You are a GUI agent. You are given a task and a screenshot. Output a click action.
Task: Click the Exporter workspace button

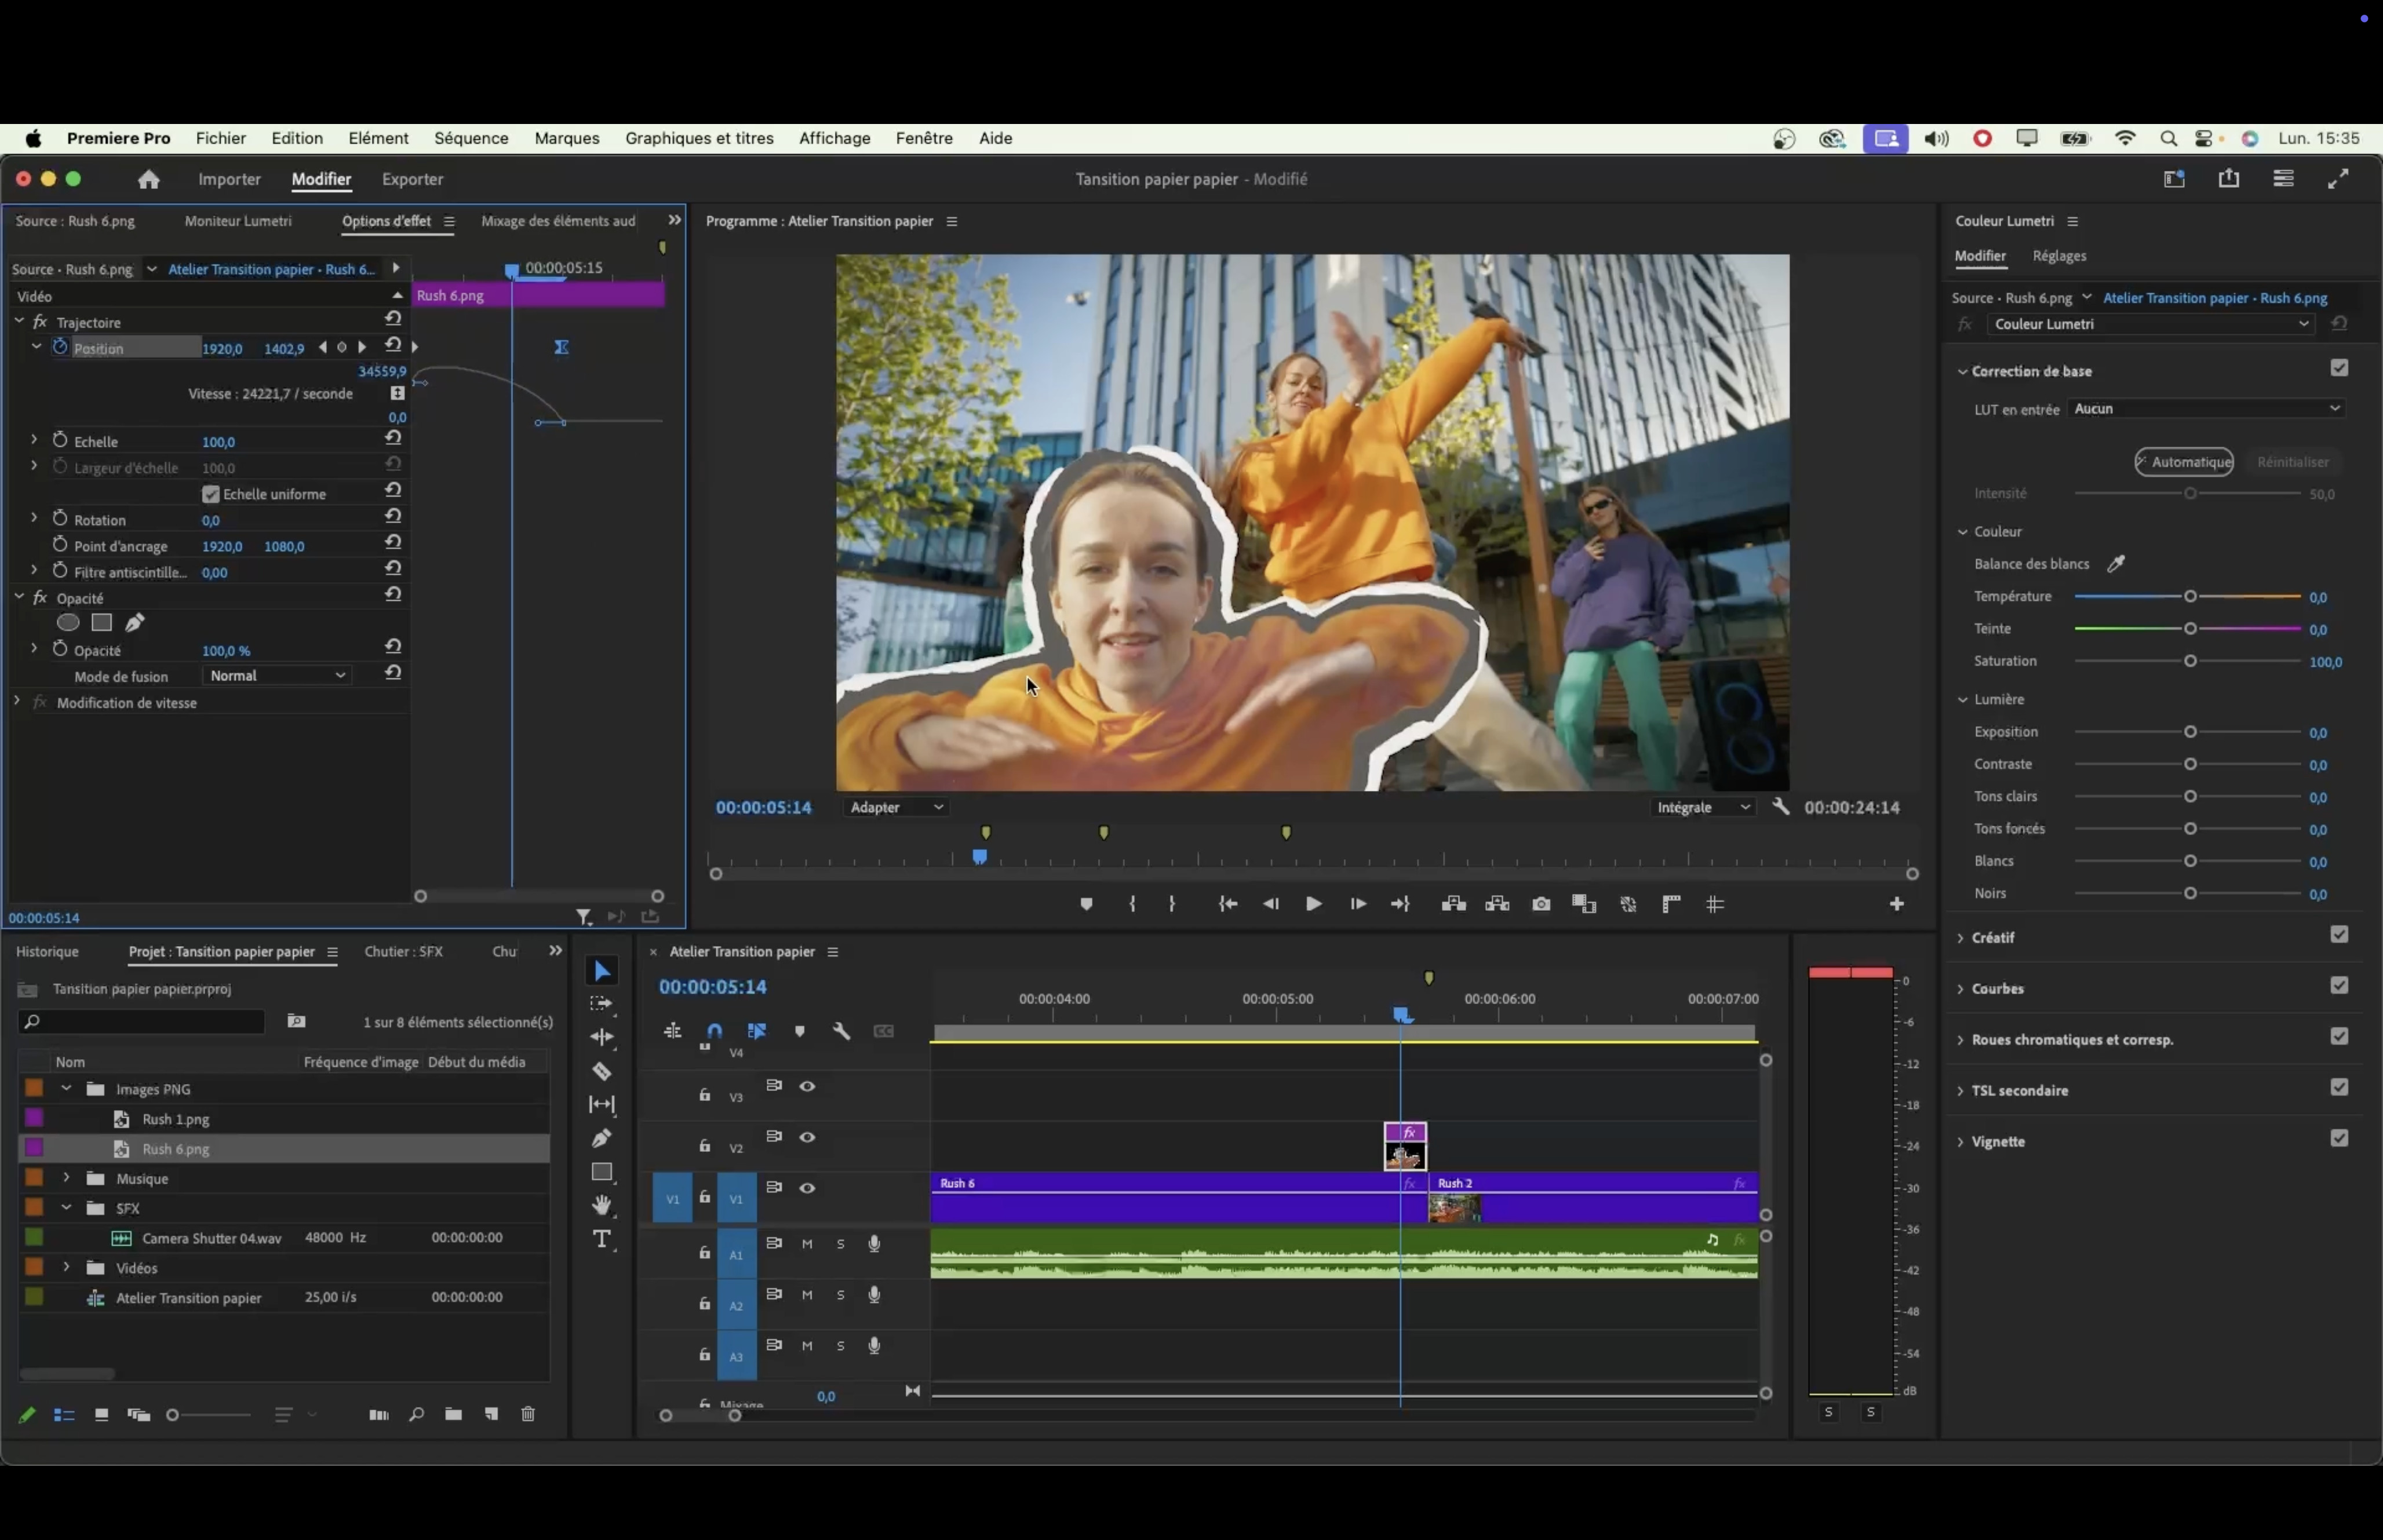click(x=412, y=179)
